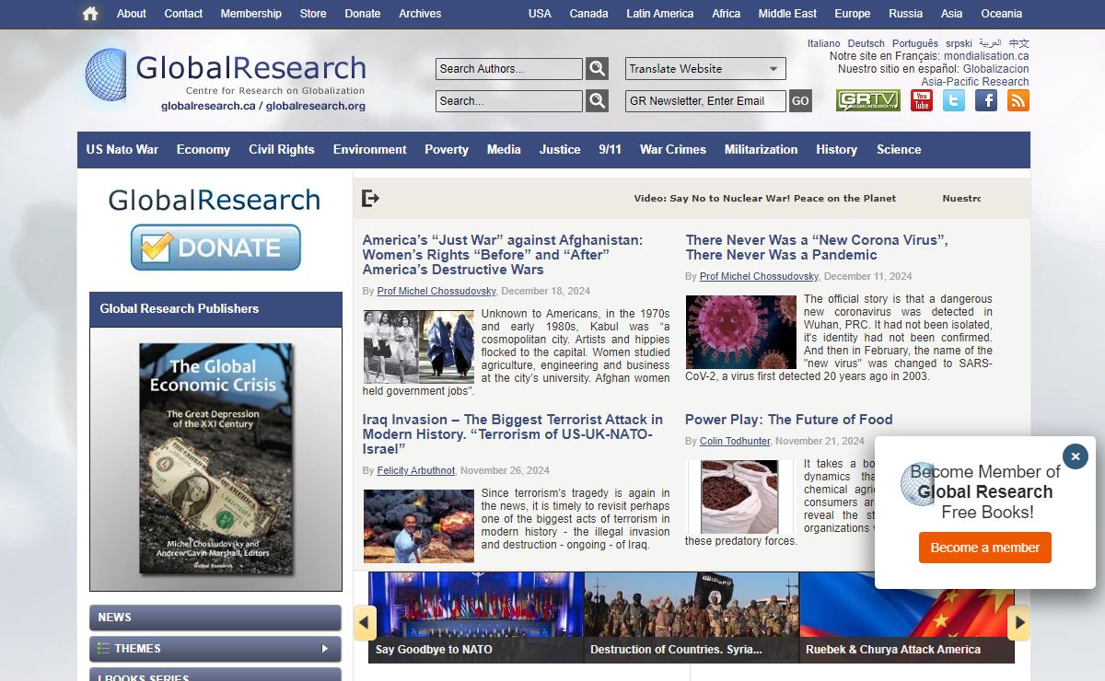Open the About menu item
This screenshot has width=1105, height=681.
132,14
